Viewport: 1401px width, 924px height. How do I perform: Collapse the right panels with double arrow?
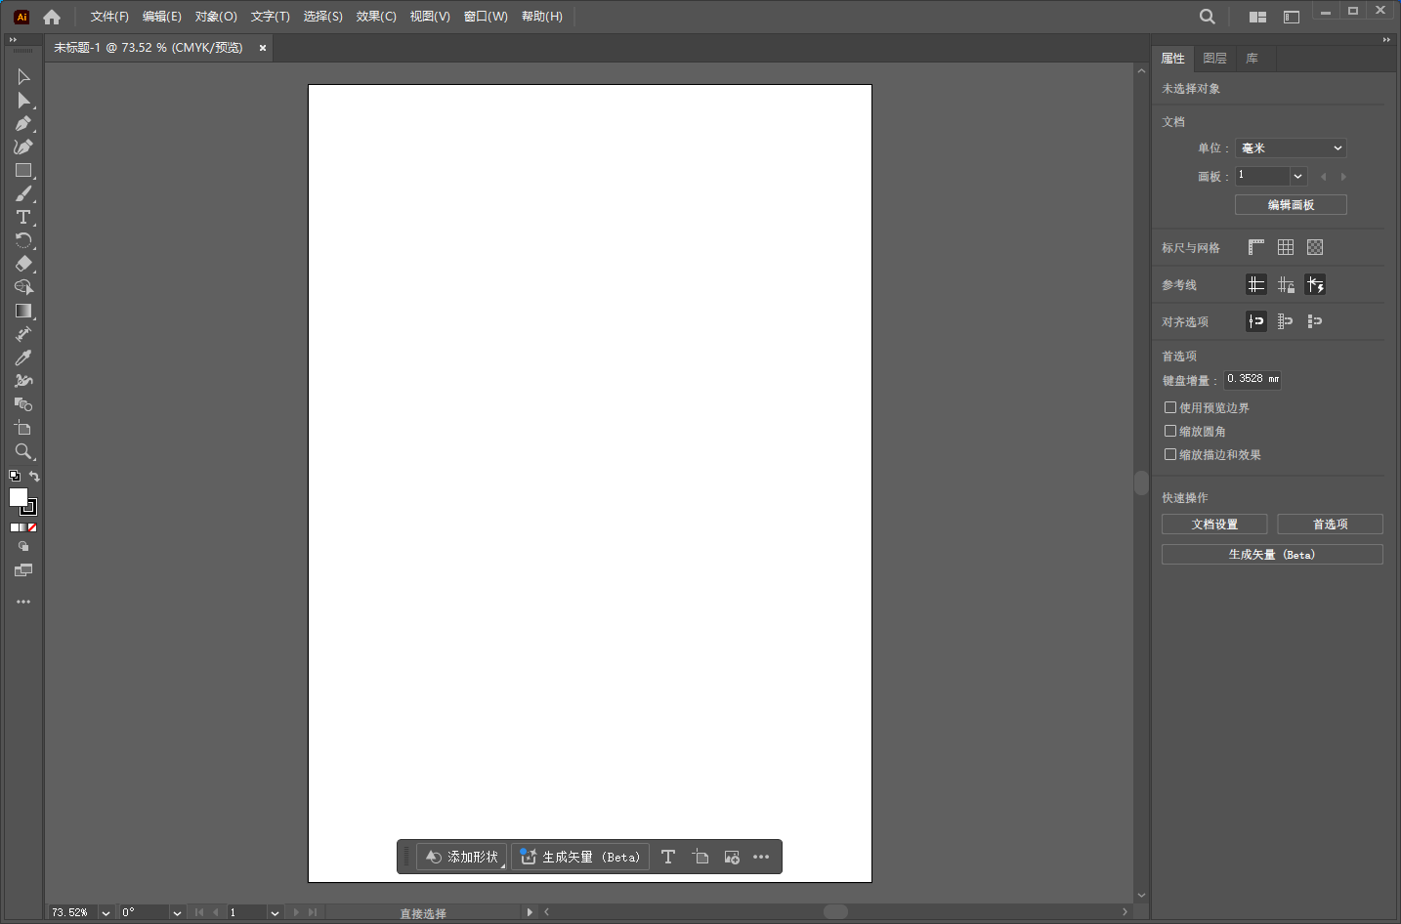[x=1386, y=40]
